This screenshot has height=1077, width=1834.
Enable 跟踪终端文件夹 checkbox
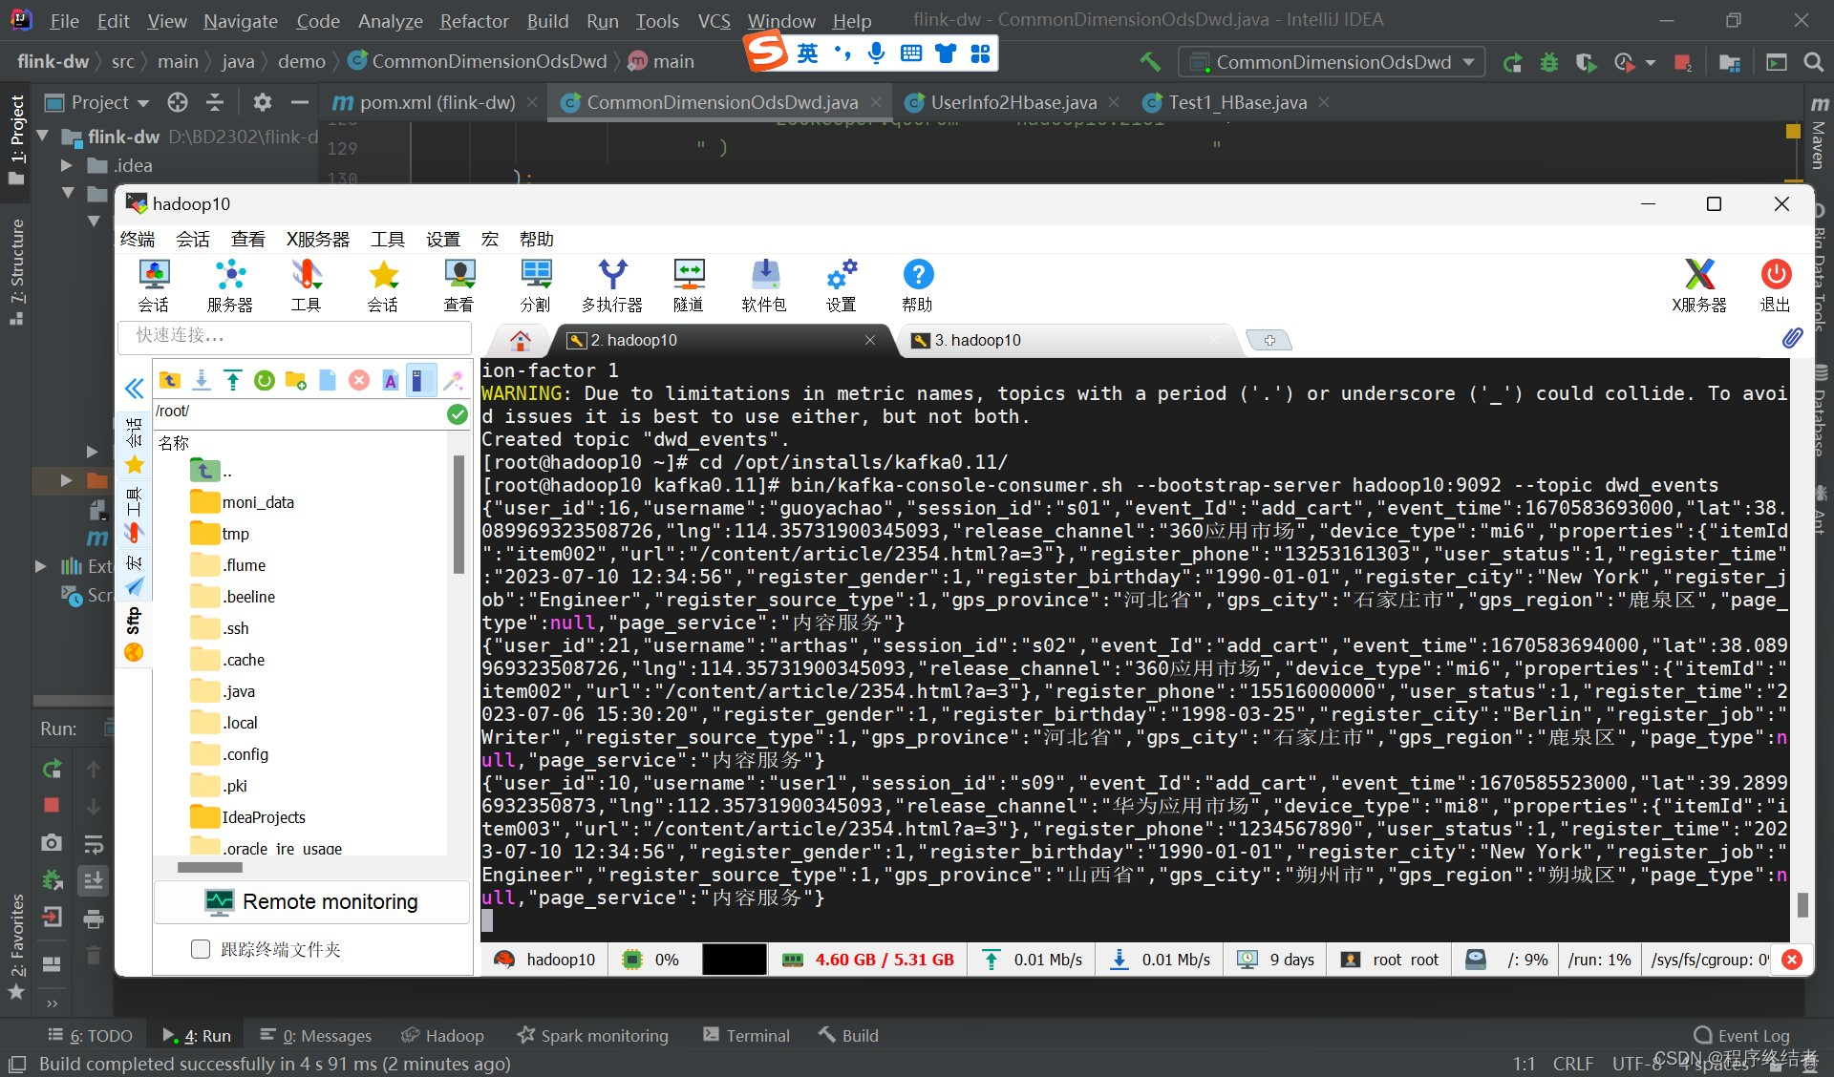(x=201, y=949)
